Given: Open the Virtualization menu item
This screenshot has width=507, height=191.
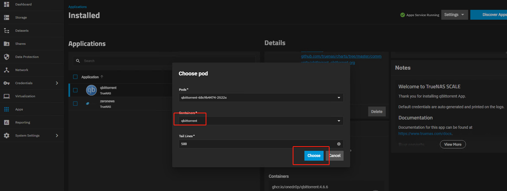Looking at the screenshot, I should click(x=32, y=96).
